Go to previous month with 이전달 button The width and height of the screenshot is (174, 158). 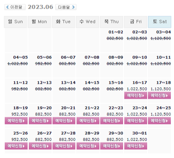tap(15, 7)
